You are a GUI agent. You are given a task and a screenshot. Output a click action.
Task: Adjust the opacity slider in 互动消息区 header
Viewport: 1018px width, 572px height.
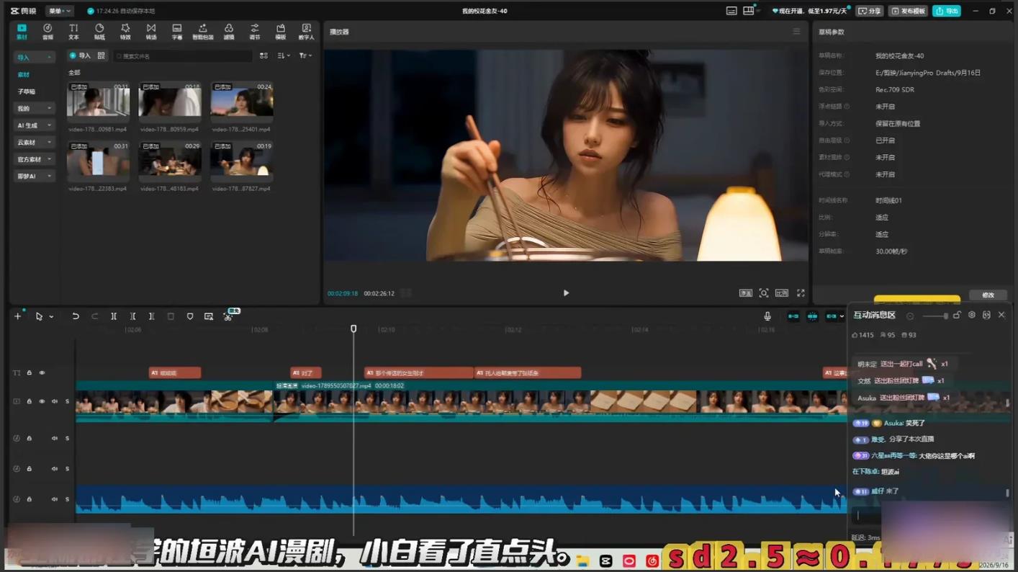934,316
